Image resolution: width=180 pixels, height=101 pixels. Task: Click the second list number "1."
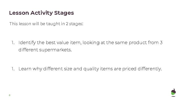click(x=13, y=69)
